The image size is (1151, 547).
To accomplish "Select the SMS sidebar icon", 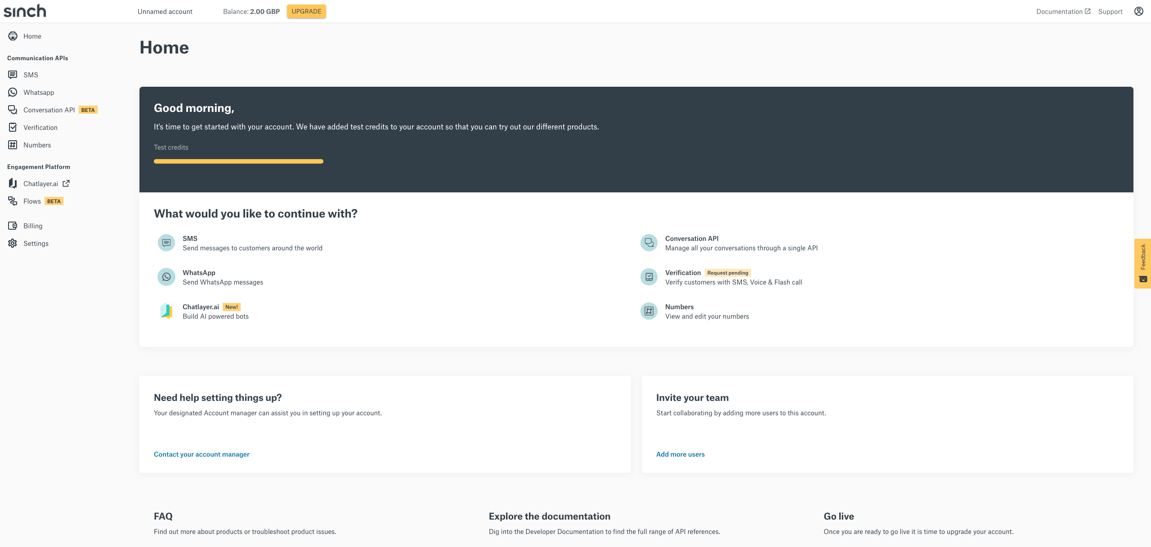I will point(13,75).
